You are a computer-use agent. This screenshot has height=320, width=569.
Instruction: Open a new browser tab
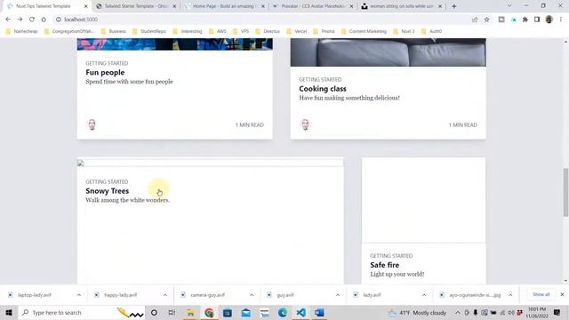tap(454, 6)
